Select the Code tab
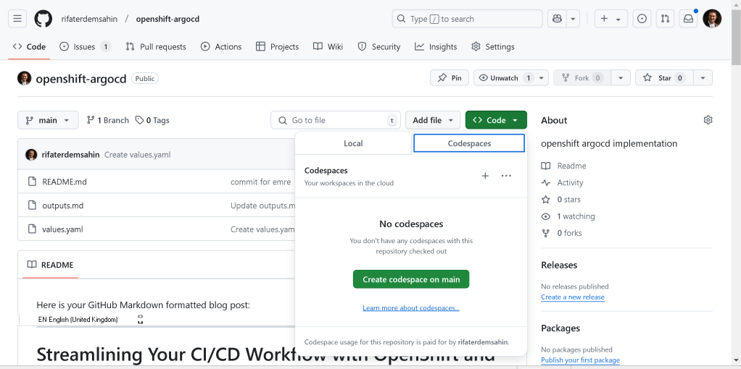This screenshot has height=369, width=741. coord(29,47)
